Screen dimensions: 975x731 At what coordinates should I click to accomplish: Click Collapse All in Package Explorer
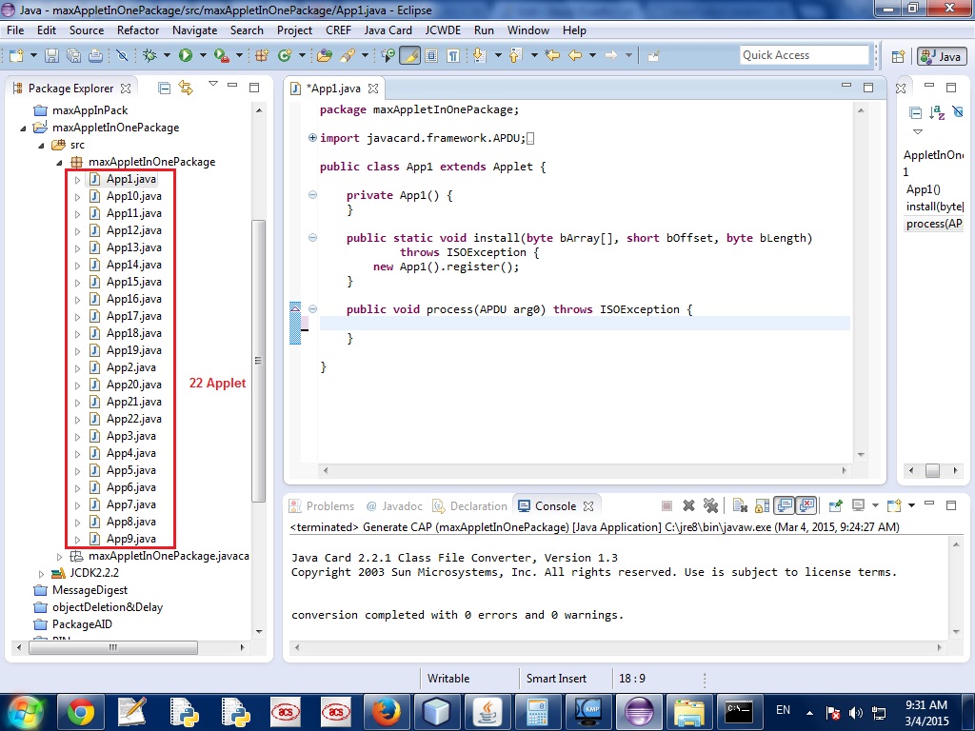165,88
